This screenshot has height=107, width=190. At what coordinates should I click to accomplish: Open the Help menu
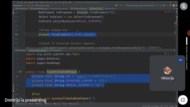(x=70, y=2)
